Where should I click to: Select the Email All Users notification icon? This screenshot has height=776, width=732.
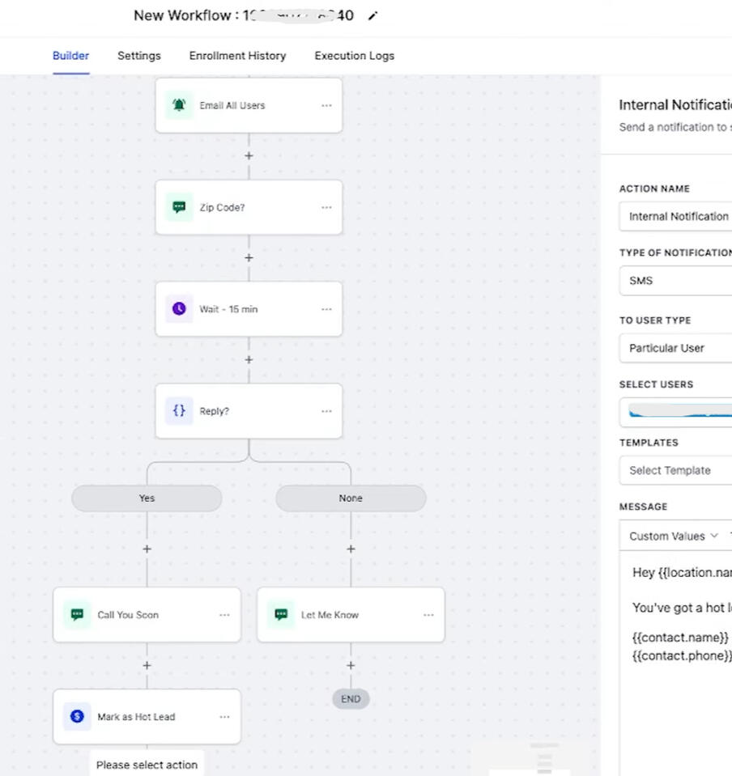coord(179,104)
